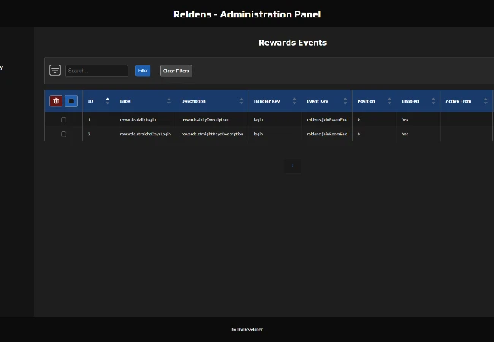Image resolution: width=494 pixels, height=342 pixels.
Task: Sort by ID column arrows
Action: [108, 101]
